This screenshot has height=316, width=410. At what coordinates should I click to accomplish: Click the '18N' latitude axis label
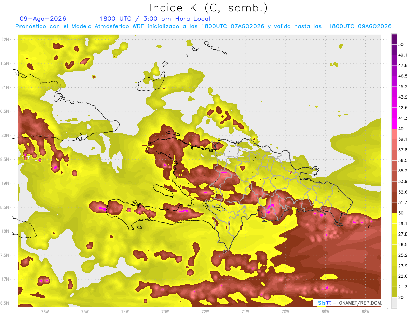click(x=5, y=231)
